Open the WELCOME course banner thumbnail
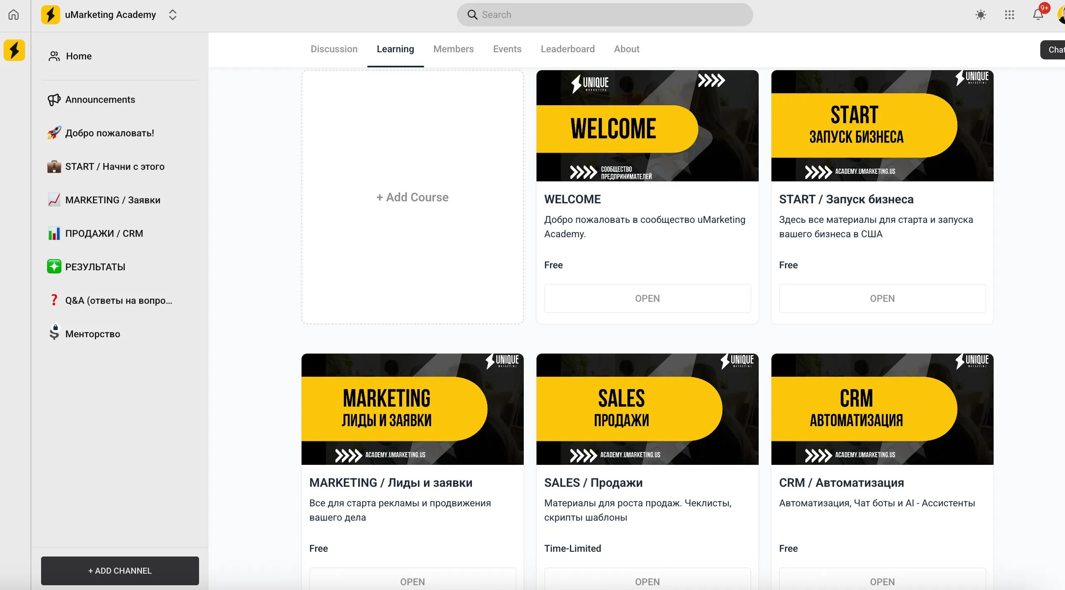The height and width of the screenshot is (590, 1065). pyautogui.click(x=647, y=126)
